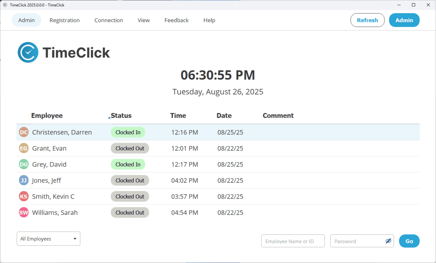
Task: Click Sarah Williams's SW avatar icon
Action: [x=24, y=213]
